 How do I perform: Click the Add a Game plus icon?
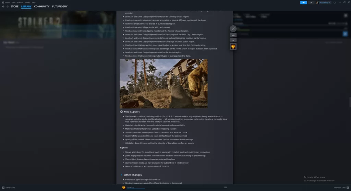(3, 188)
